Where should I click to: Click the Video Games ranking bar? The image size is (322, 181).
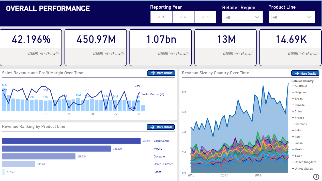tap(71, 141)
